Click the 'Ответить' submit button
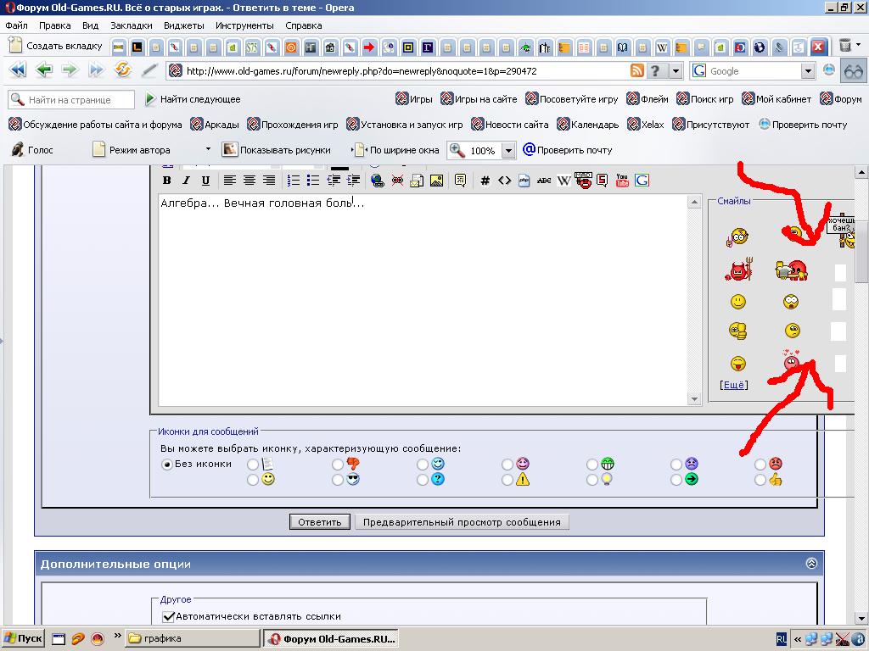The image size is (869, 651). pyautogui.click(x=320, y=522)
